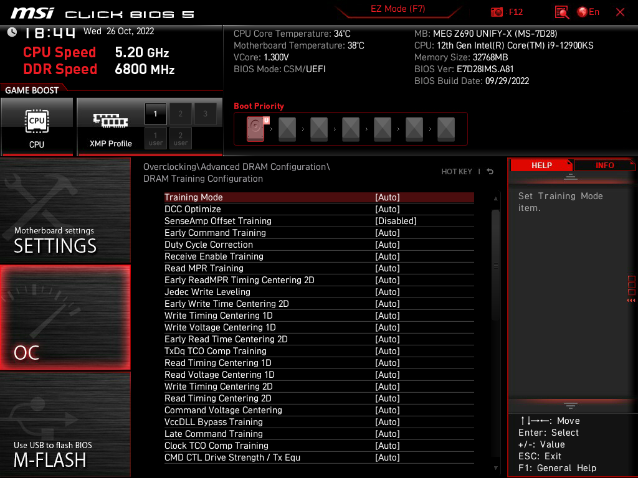The height and width of the screenshot is (478, 638).
Task: Select Clock TCO Comp Training row
Action: [x=319, y=446]
